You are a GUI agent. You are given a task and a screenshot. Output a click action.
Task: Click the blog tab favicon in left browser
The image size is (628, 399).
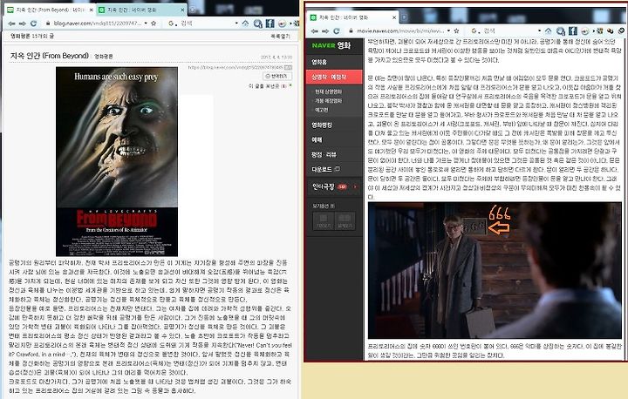[x=10, y=10]
